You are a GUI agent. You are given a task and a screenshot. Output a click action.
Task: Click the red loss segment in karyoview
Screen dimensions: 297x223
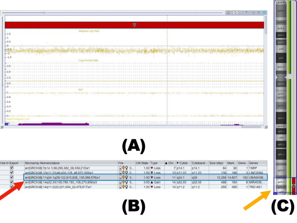[x=294, y=186]
